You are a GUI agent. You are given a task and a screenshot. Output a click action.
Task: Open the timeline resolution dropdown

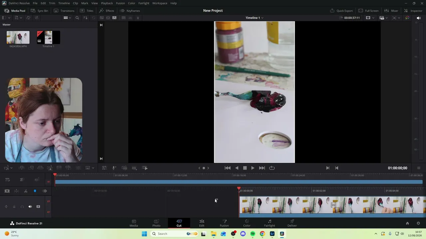(386, 18)
